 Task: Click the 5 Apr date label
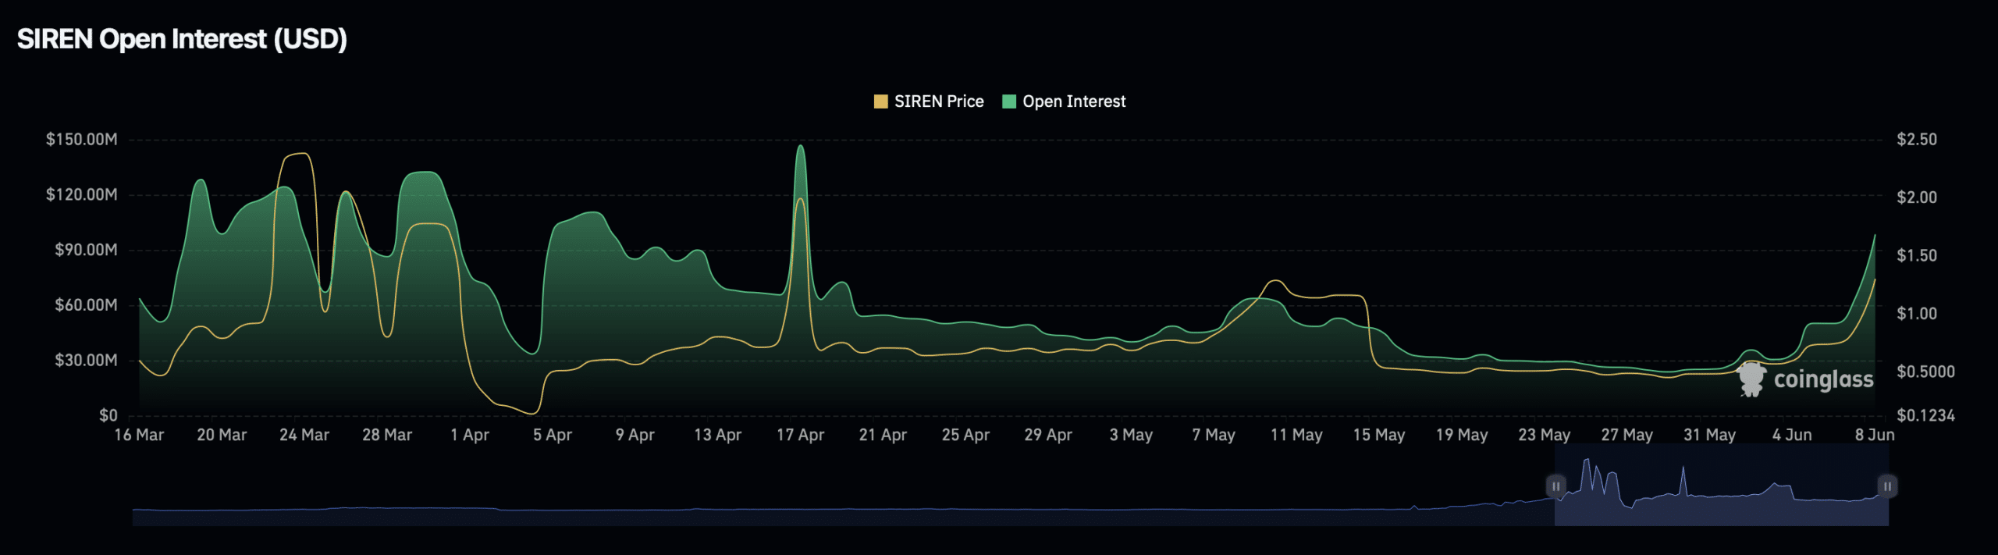coord(553,435)
